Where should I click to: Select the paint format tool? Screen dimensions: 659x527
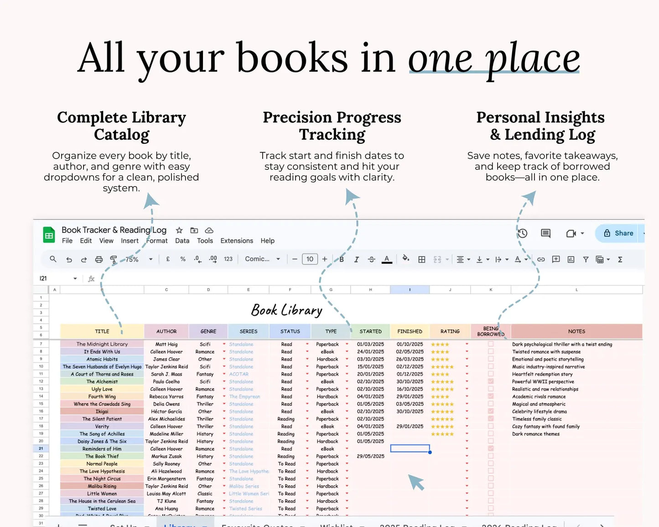pos(113,259)
